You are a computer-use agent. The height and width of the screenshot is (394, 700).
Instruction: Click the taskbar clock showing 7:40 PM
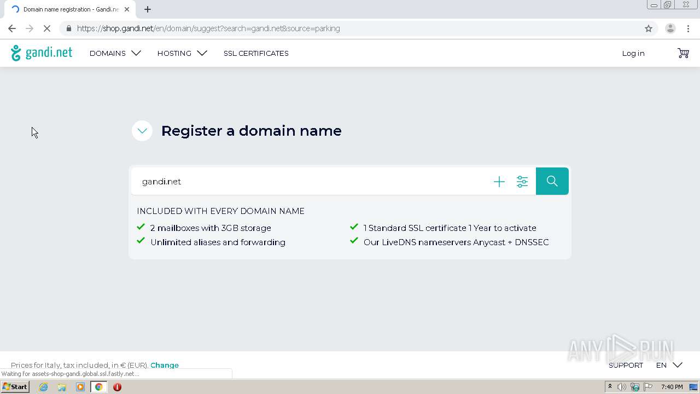(x=672, y=387)
